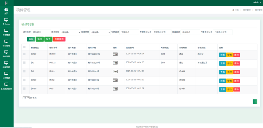Open the admin user menu
This screenshot has width=263, height=128.
click(x=257, y=2)
